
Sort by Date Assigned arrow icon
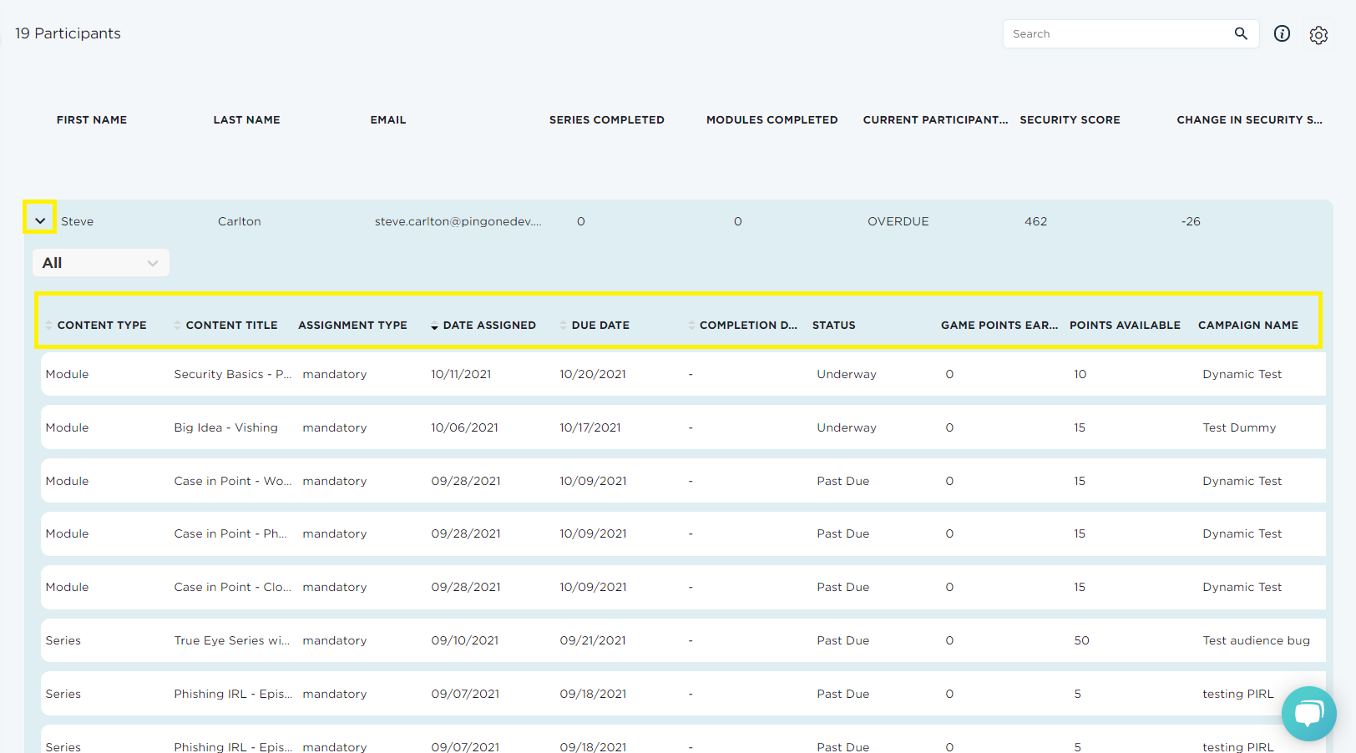[434, 326]
